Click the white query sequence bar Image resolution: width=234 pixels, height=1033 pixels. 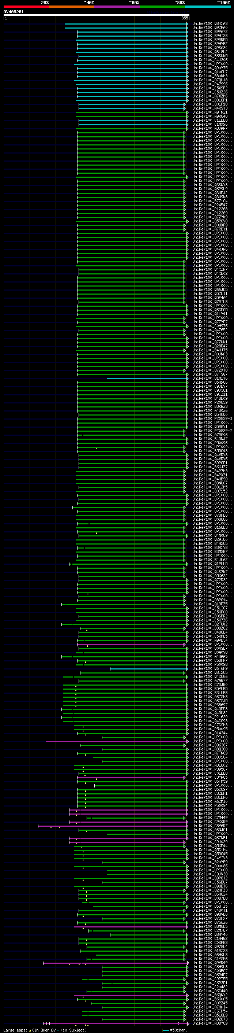coord(97,15)
